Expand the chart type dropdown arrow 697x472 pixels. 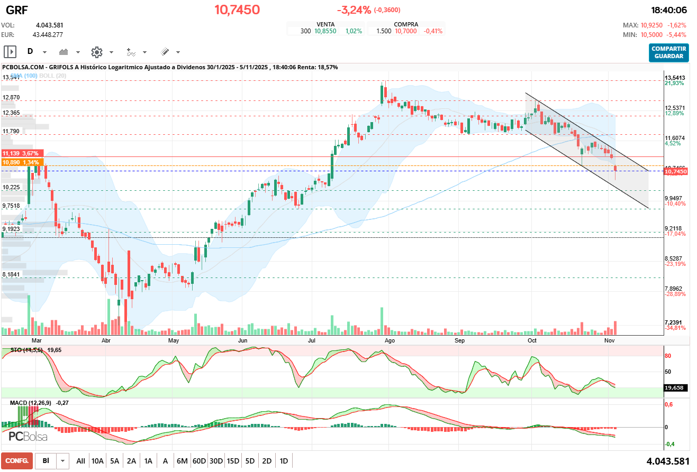click(x=78, y=52)
